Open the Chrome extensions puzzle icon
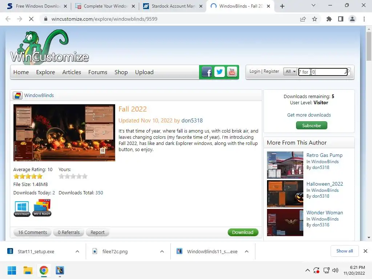 point(329,19)
